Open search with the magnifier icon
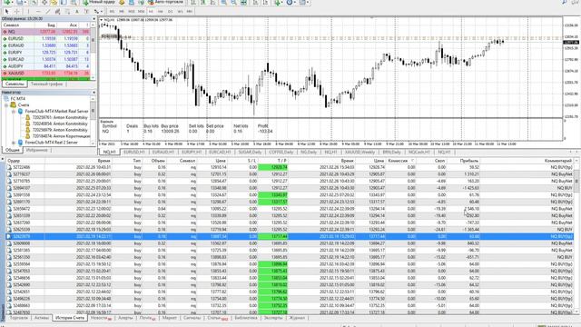This screenshot has height=327, width=581. point(565,2)
